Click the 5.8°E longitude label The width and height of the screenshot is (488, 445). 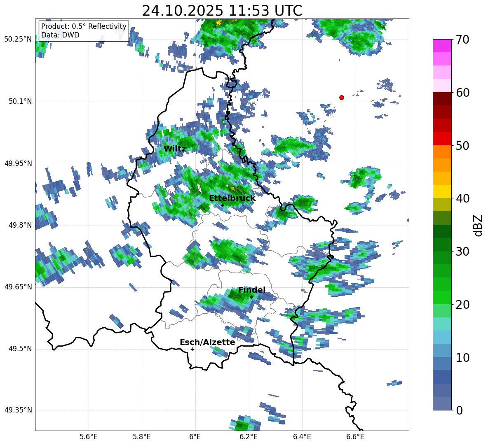pyautogui.click(x=142, y=437)
